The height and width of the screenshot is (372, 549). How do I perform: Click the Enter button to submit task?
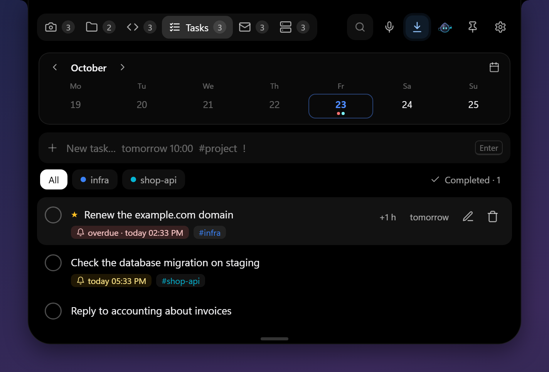click(x=489, y=148)
